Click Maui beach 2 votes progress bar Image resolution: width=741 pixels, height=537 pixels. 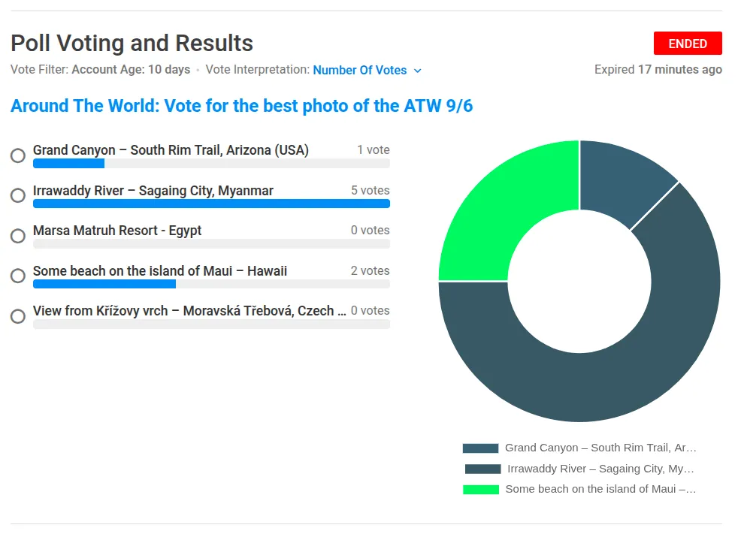coord(211,284)
